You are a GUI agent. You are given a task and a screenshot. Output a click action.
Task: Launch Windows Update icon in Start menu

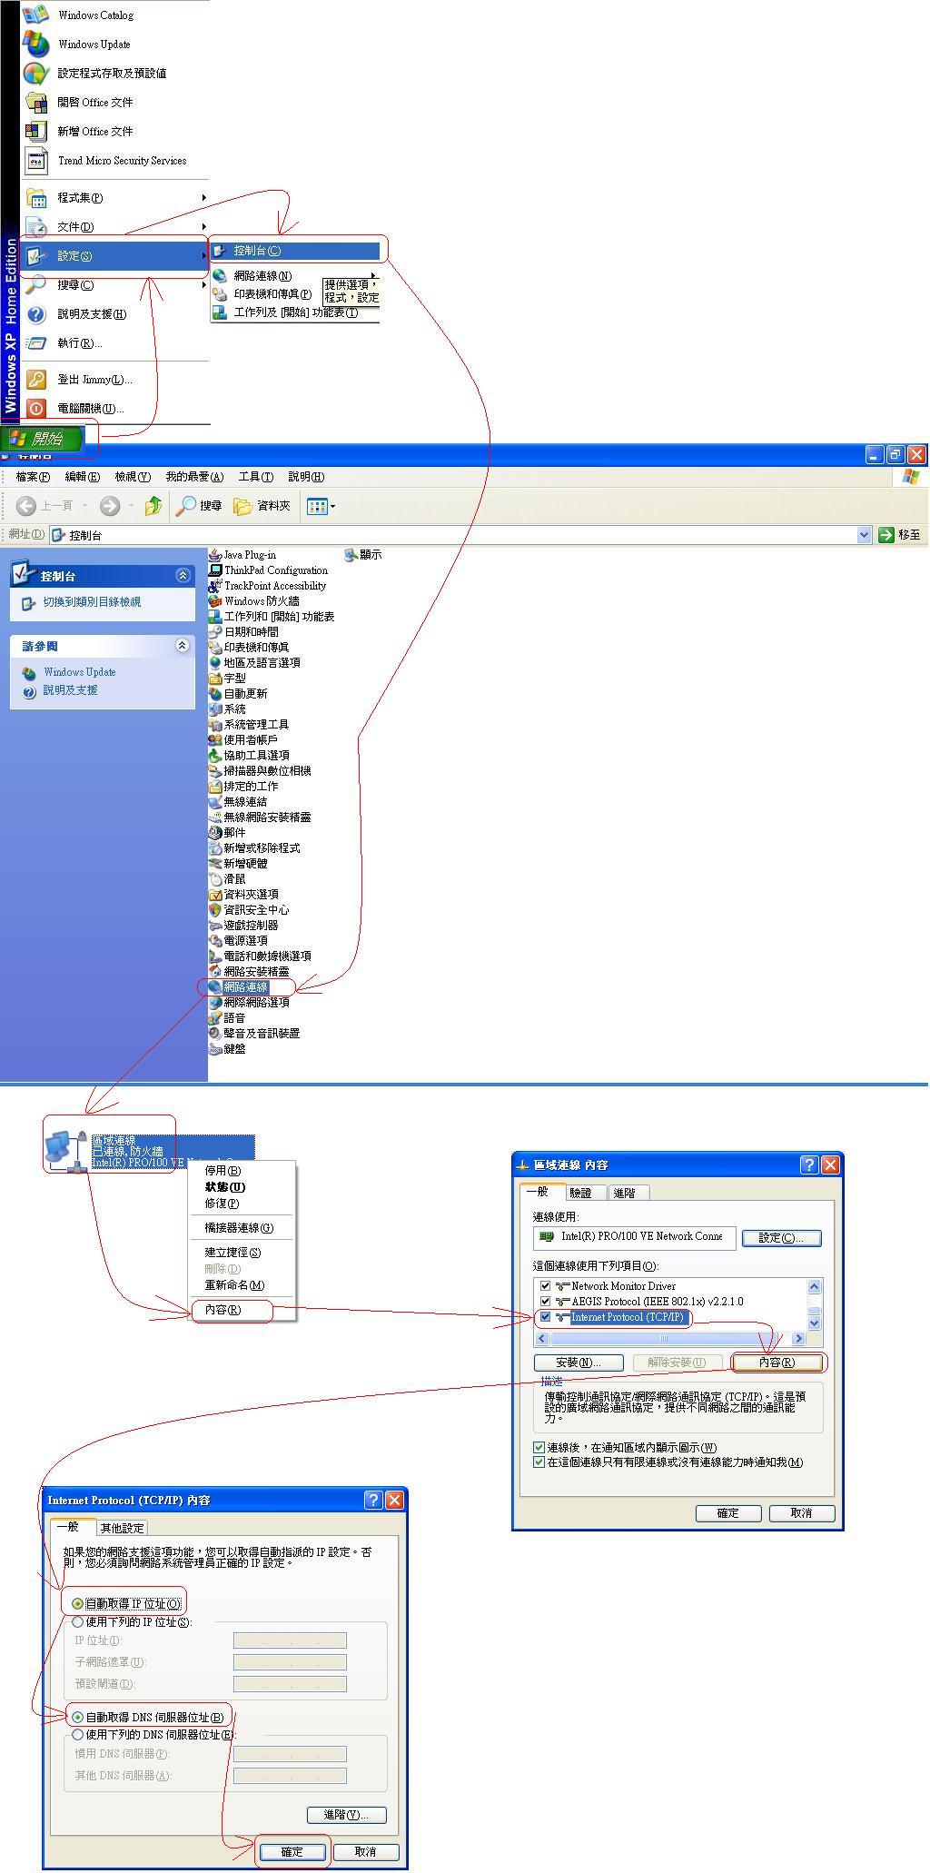click(x=35, y=44)
